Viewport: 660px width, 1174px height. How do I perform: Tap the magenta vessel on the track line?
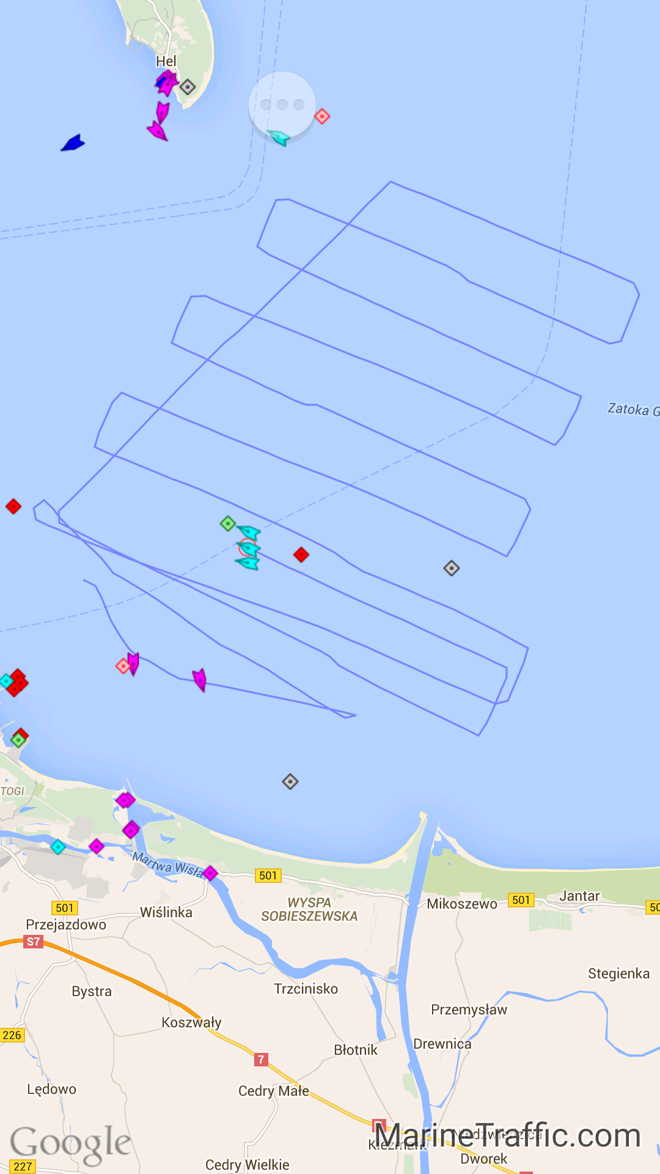[x=199, y=679]
